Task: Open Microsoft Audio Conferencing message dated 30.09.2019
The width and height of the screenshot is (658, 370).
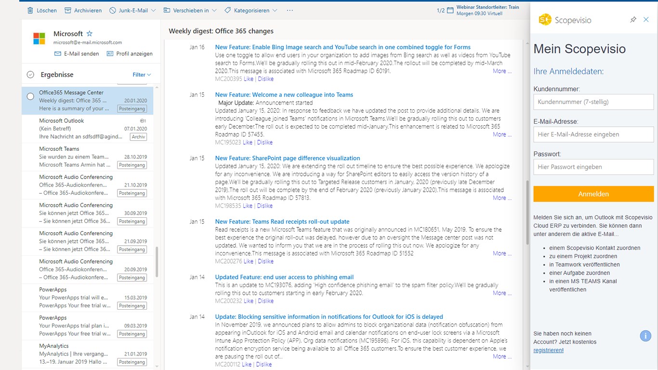Action: click(87, 213)
